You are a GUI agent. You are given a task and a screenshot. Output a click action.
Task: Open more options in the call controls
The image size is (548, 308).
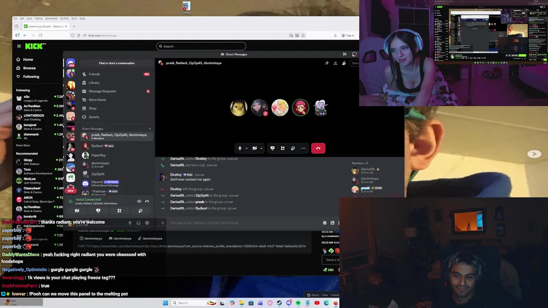tap(303, 148)
